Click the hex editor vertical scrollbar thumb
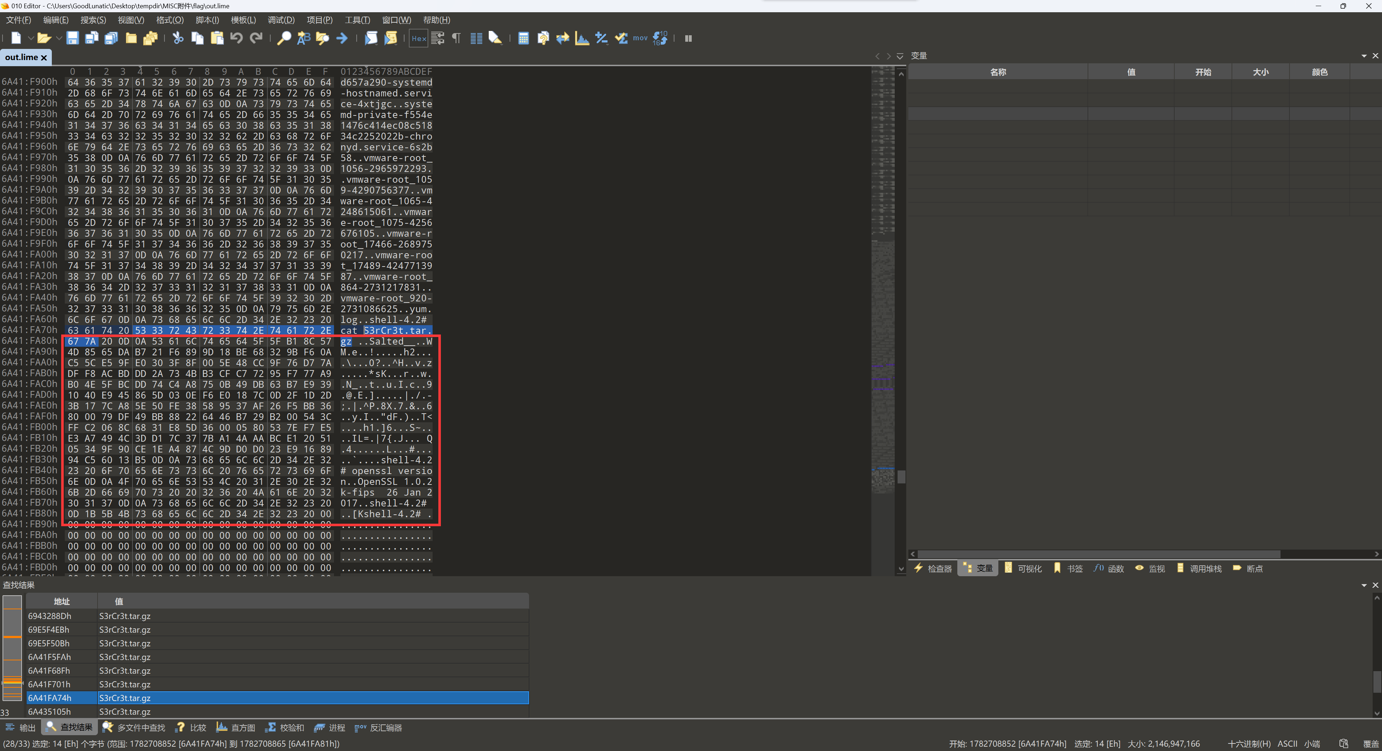 pyautogui.click(x=901, y=477)
